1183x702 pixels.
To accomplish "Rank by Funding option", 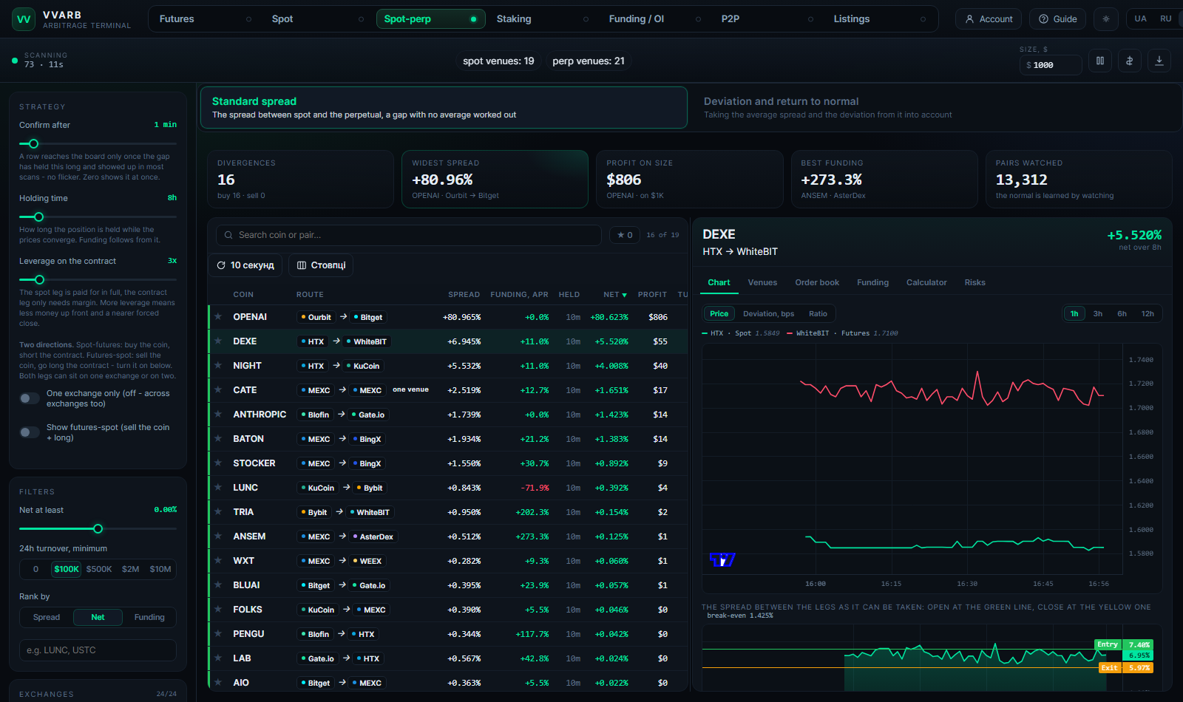I will point(149,617).
